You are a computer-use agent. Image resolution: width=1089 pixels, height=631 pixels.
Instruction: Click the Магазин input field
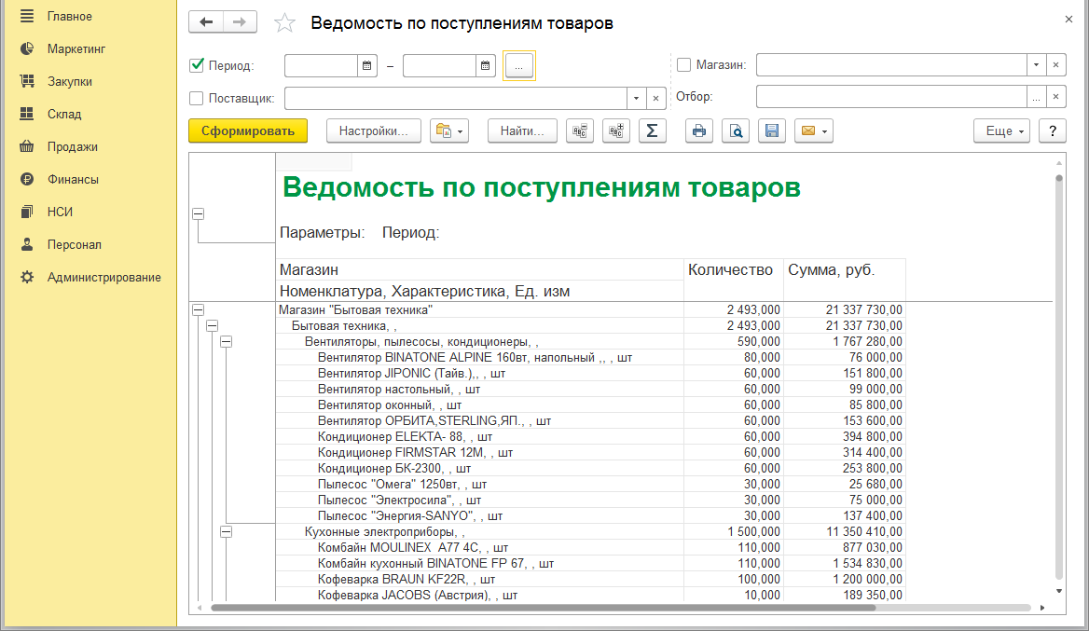point(891,64)
